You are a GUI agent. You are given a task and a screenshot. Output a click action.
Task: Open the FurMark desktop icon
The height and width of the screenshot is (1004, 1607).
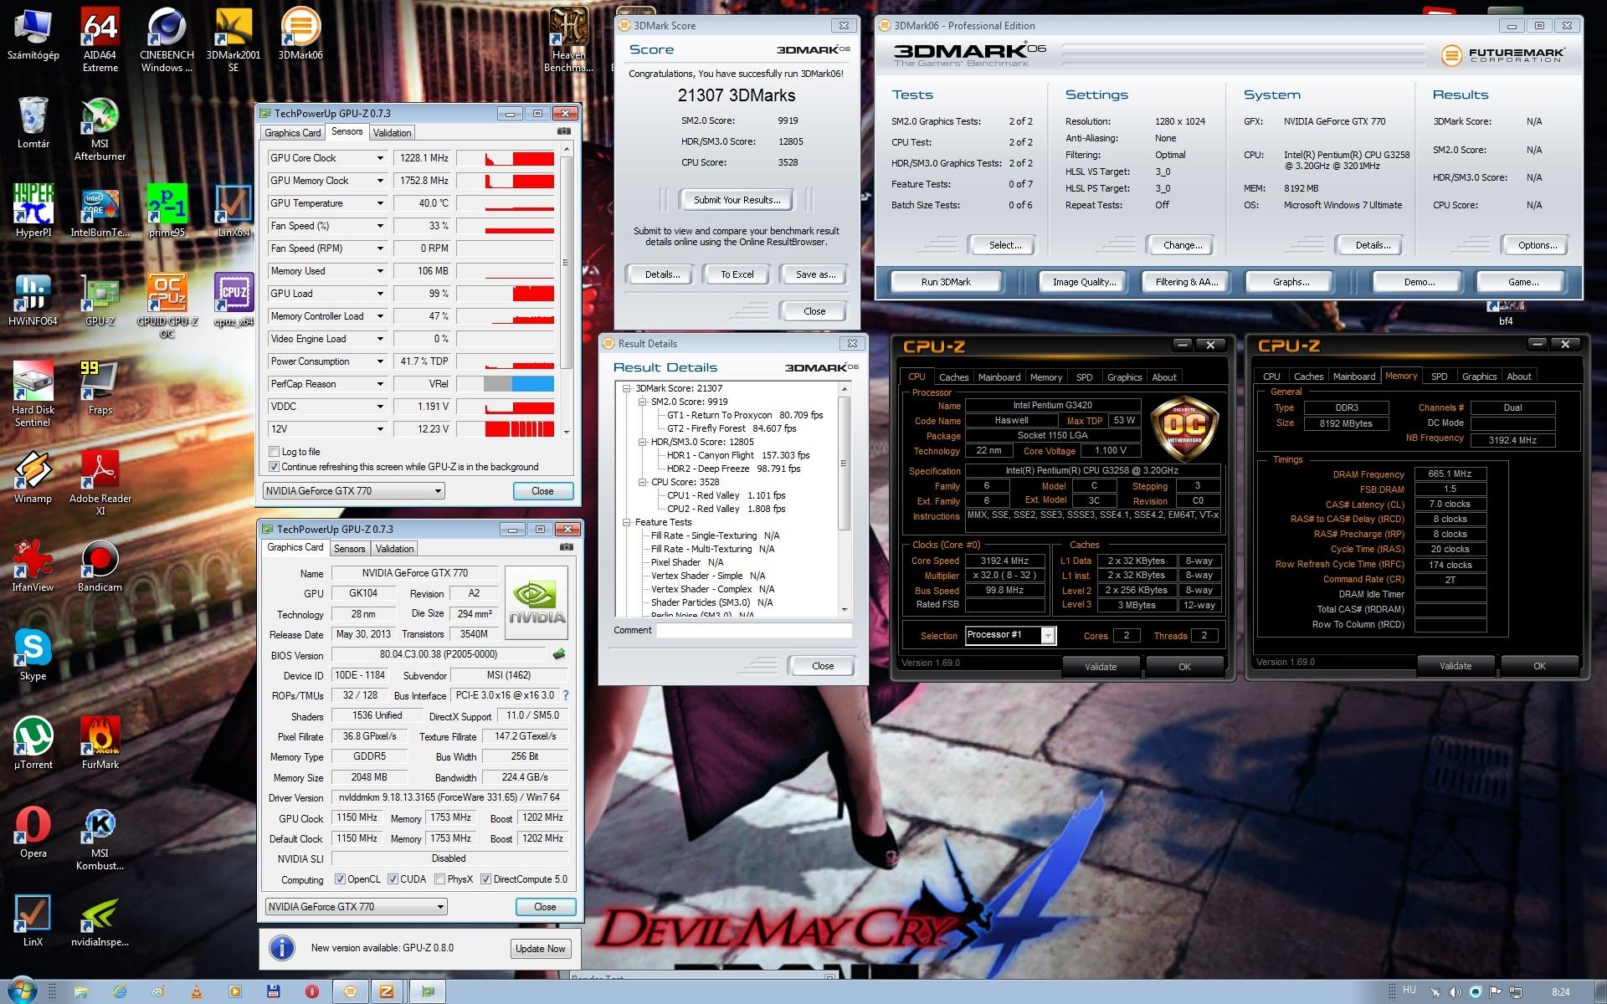pos(100,743)
